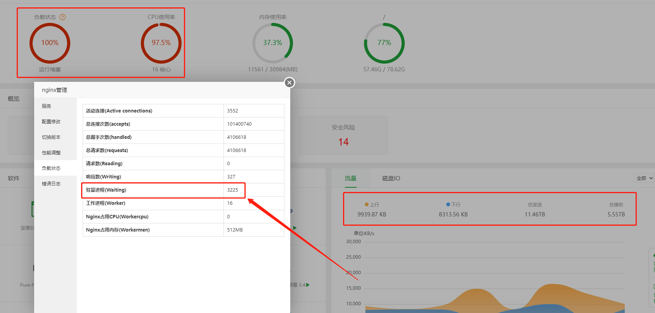Click the value 3552
This screenshot has width=655, height=313.
233,111
